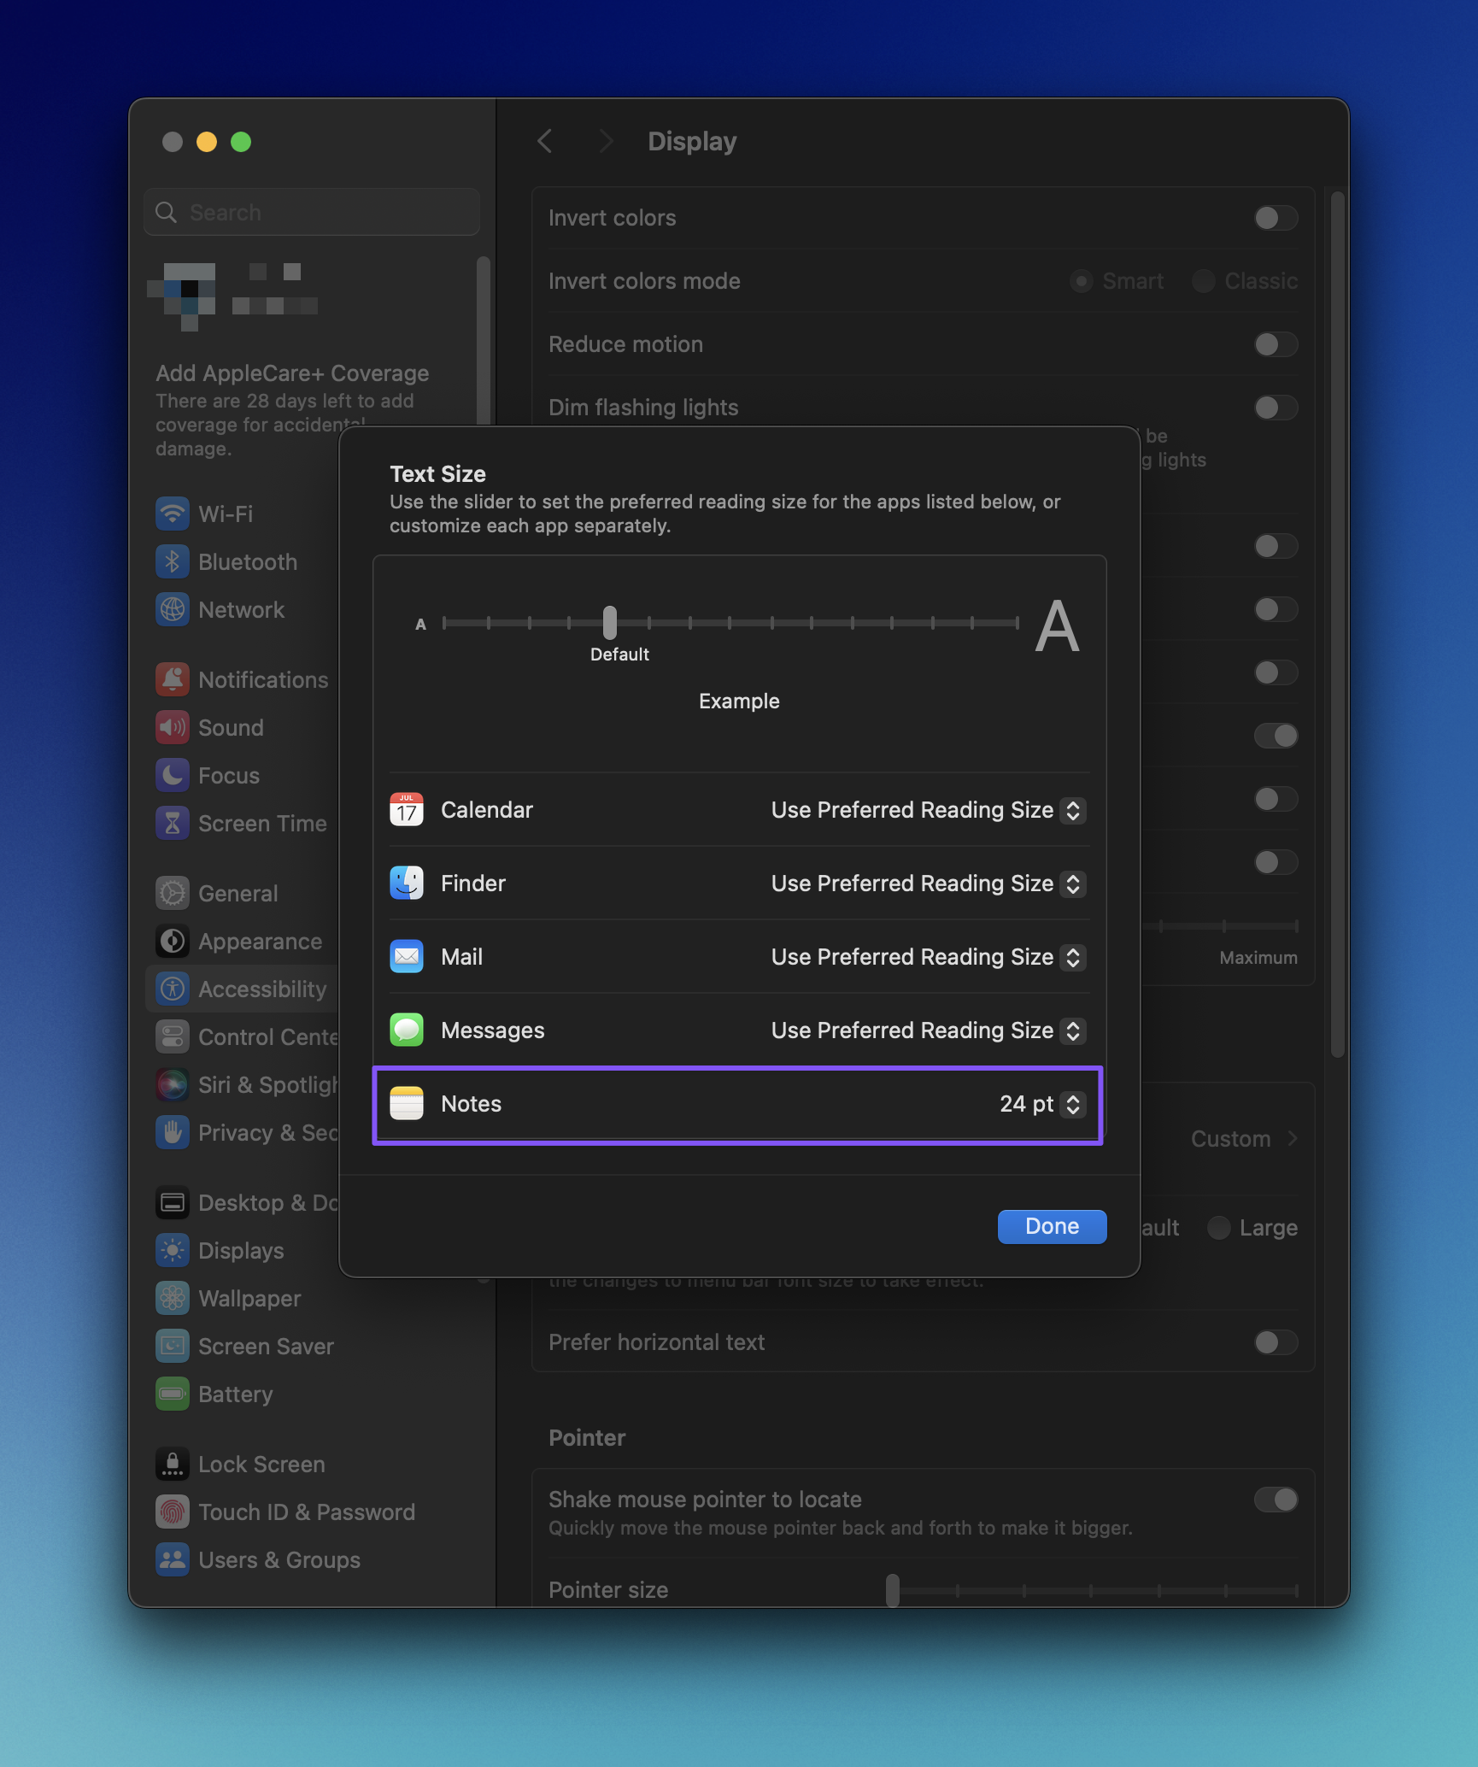Open Screen Time hourglass icon
Screen dimensions: 1478x1767
coord(173,823)
